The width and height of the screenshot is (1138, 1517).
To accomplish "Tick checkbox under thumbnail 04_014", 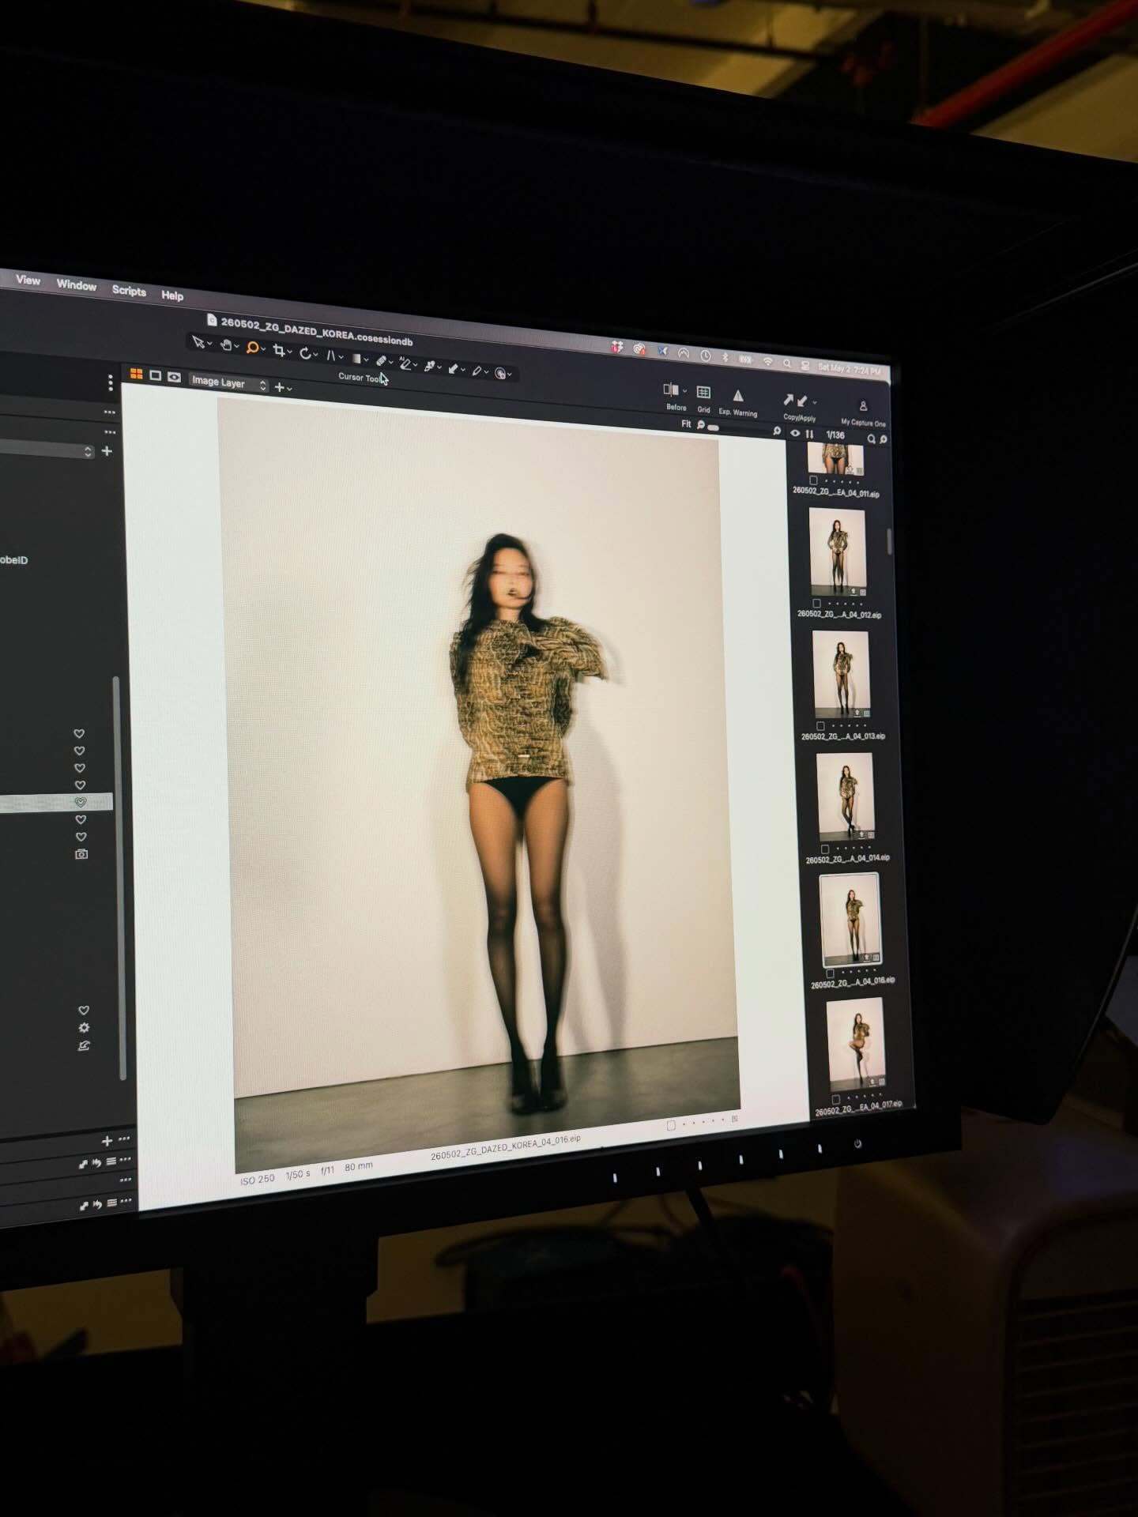I will [x=825, y=849].
